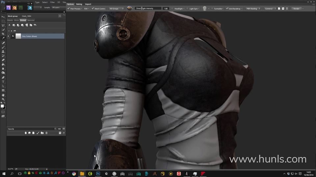Click the trash icon in 3DO toolbar

(x=287, y=9)
